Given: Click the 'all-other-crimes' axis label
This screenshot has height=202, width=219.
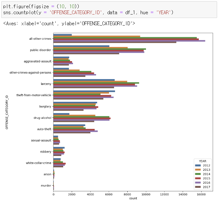Looking at the screenshot, I should coord(40,39).
